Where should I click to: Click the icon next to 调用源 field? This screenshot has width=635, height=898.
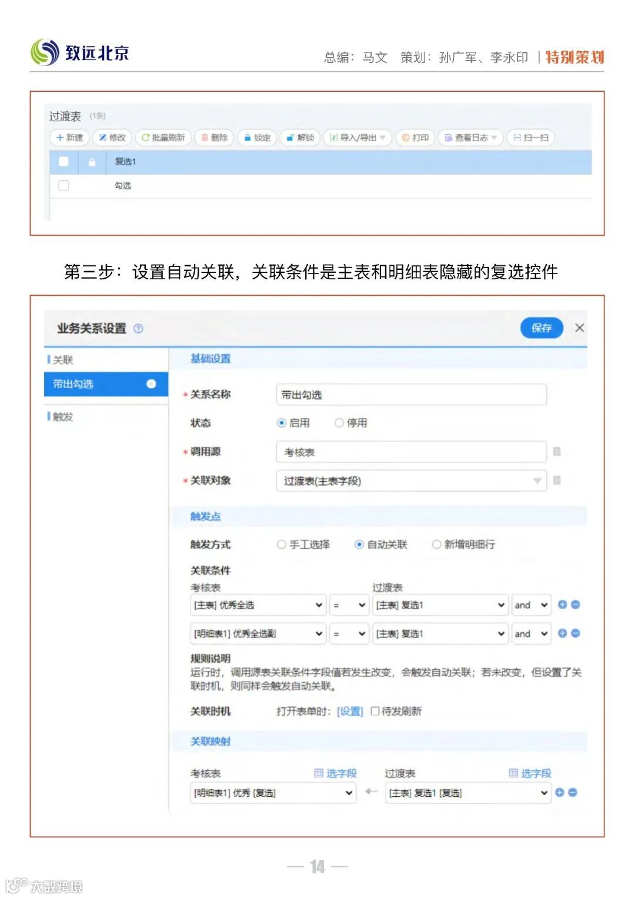tap(557, 452)
